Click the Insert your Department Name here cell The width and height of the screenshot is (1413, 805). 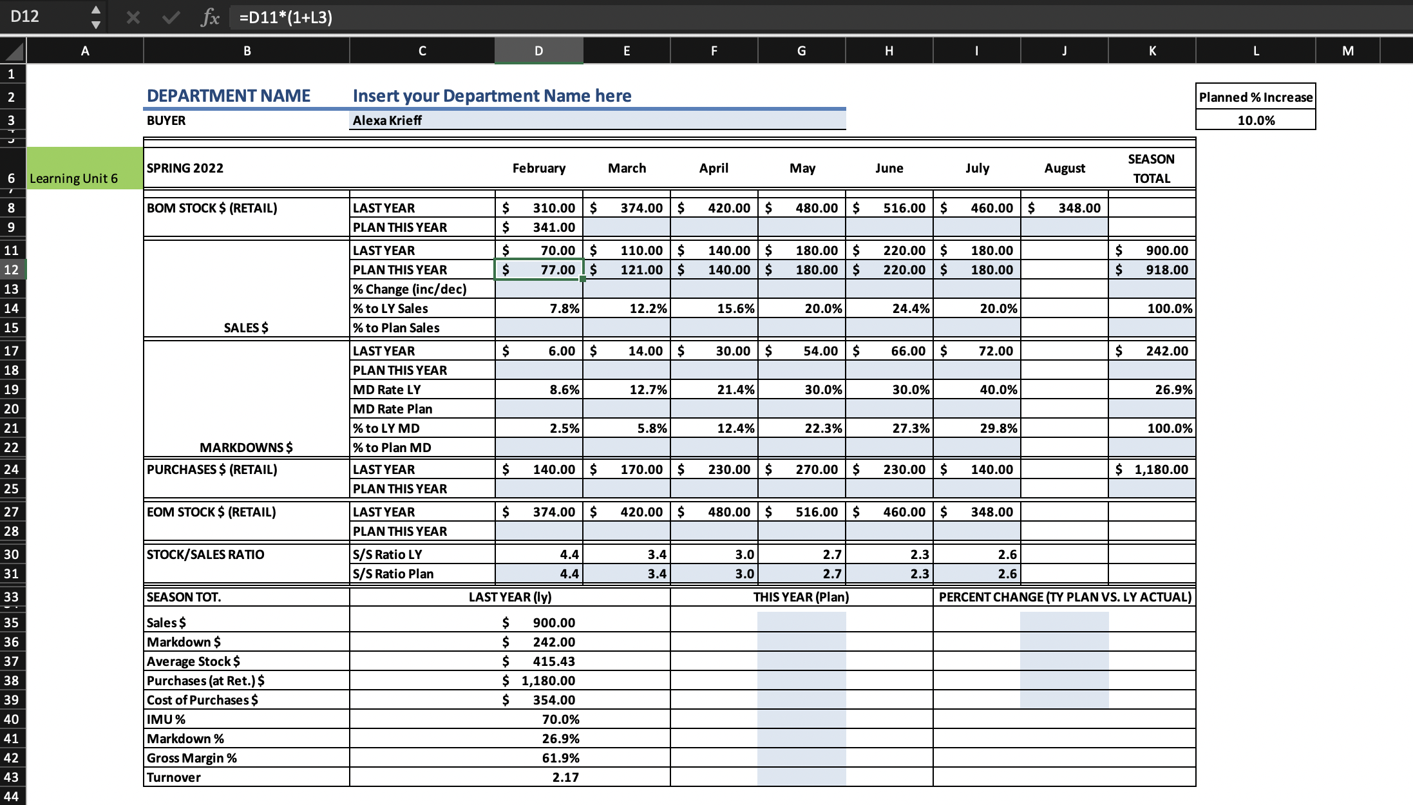(596, 96)
